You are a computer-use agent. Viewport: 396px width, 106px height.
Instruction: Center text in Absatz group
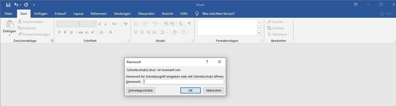click(x=142, y=32)
